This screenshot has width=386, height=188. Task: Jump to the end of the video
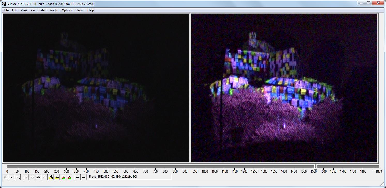tap(44, 177)
